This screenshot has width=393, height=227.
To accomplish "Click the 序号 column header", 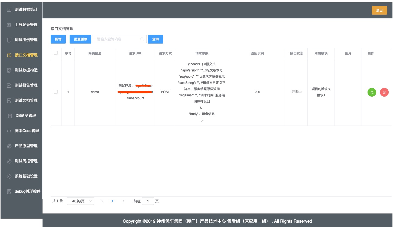I will click(68, 53).
